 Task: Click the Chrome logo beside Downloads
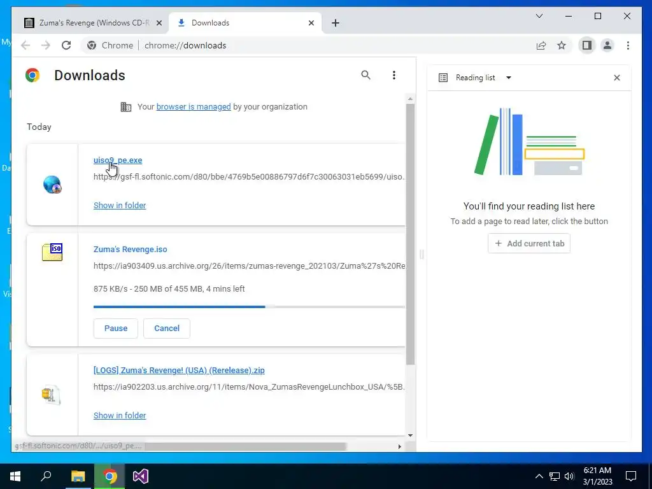click(32, 75)
